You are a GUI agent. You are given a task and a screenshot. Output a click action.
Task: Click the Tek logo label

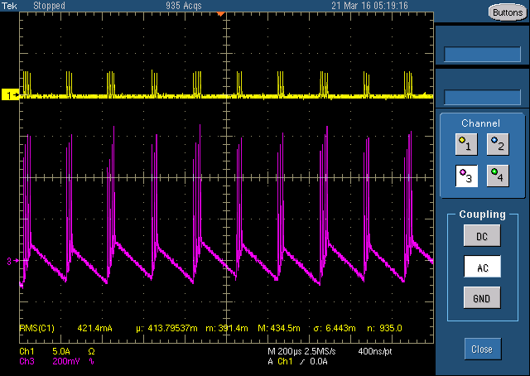pyautogui.click(x=9, y=6)
